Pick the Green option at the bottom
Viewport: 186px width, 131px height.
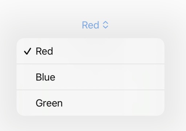[x=90, y=103]
